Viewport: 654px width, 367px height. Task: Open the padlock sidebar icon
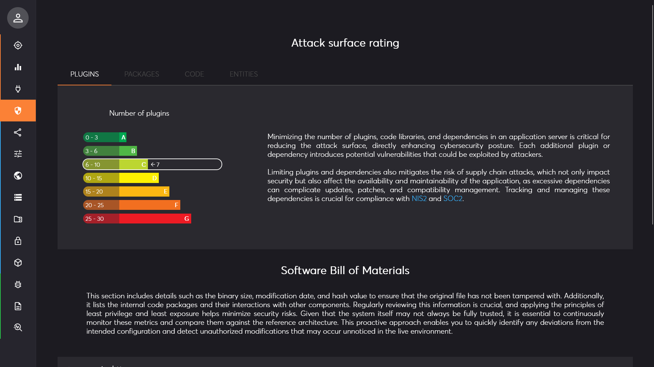click(x=18, y=241)
